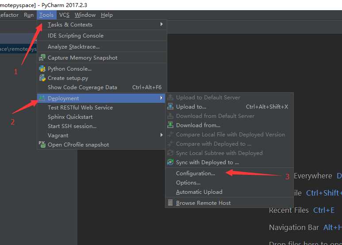The width and height of the screenshot is (342, 245).
Task: Expand the Vagrant submenu arrow
Action: 161,135
